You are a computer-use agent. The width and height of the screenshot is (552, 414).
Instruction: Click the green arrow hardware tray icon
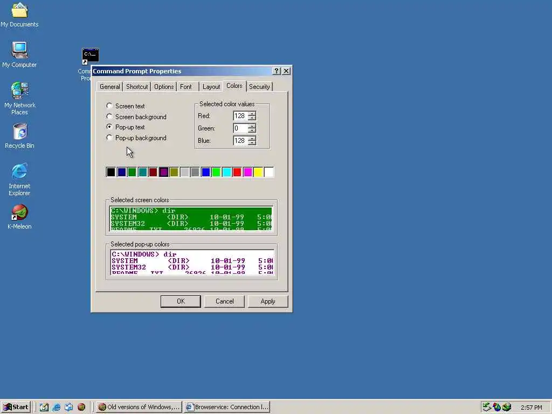[487, 407]
